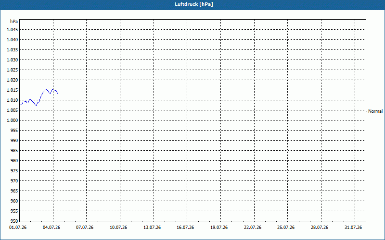Click the 1.030 pressure axis label
Screen dimensions: 385x240
[x=13, y=60]
